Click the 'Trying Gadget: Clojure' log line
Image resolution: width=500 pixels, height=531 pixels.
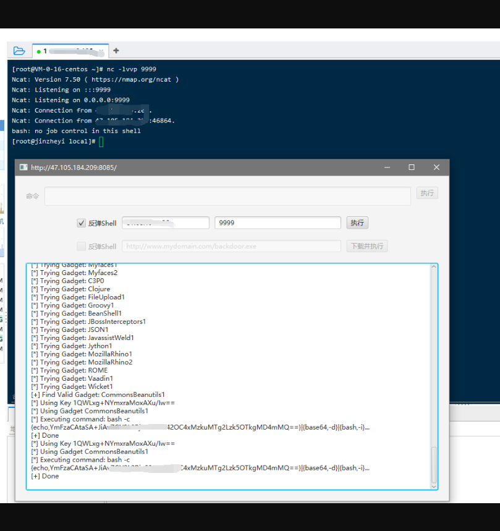tap(70, 289)
